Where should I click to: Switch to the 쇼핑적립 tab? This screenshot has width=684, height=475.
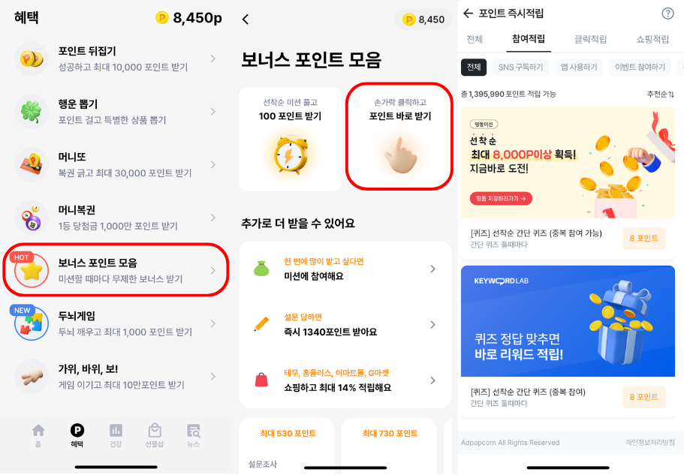pyautogui.click(x=652, y=39)
